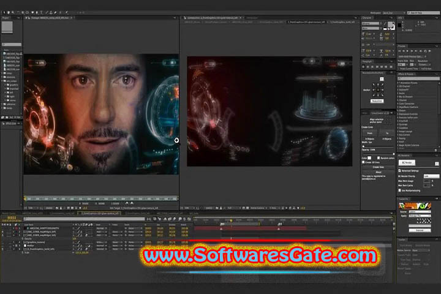Select the Rectangle shape tool
Screen dimensions: 441x294
coord(32,12)
